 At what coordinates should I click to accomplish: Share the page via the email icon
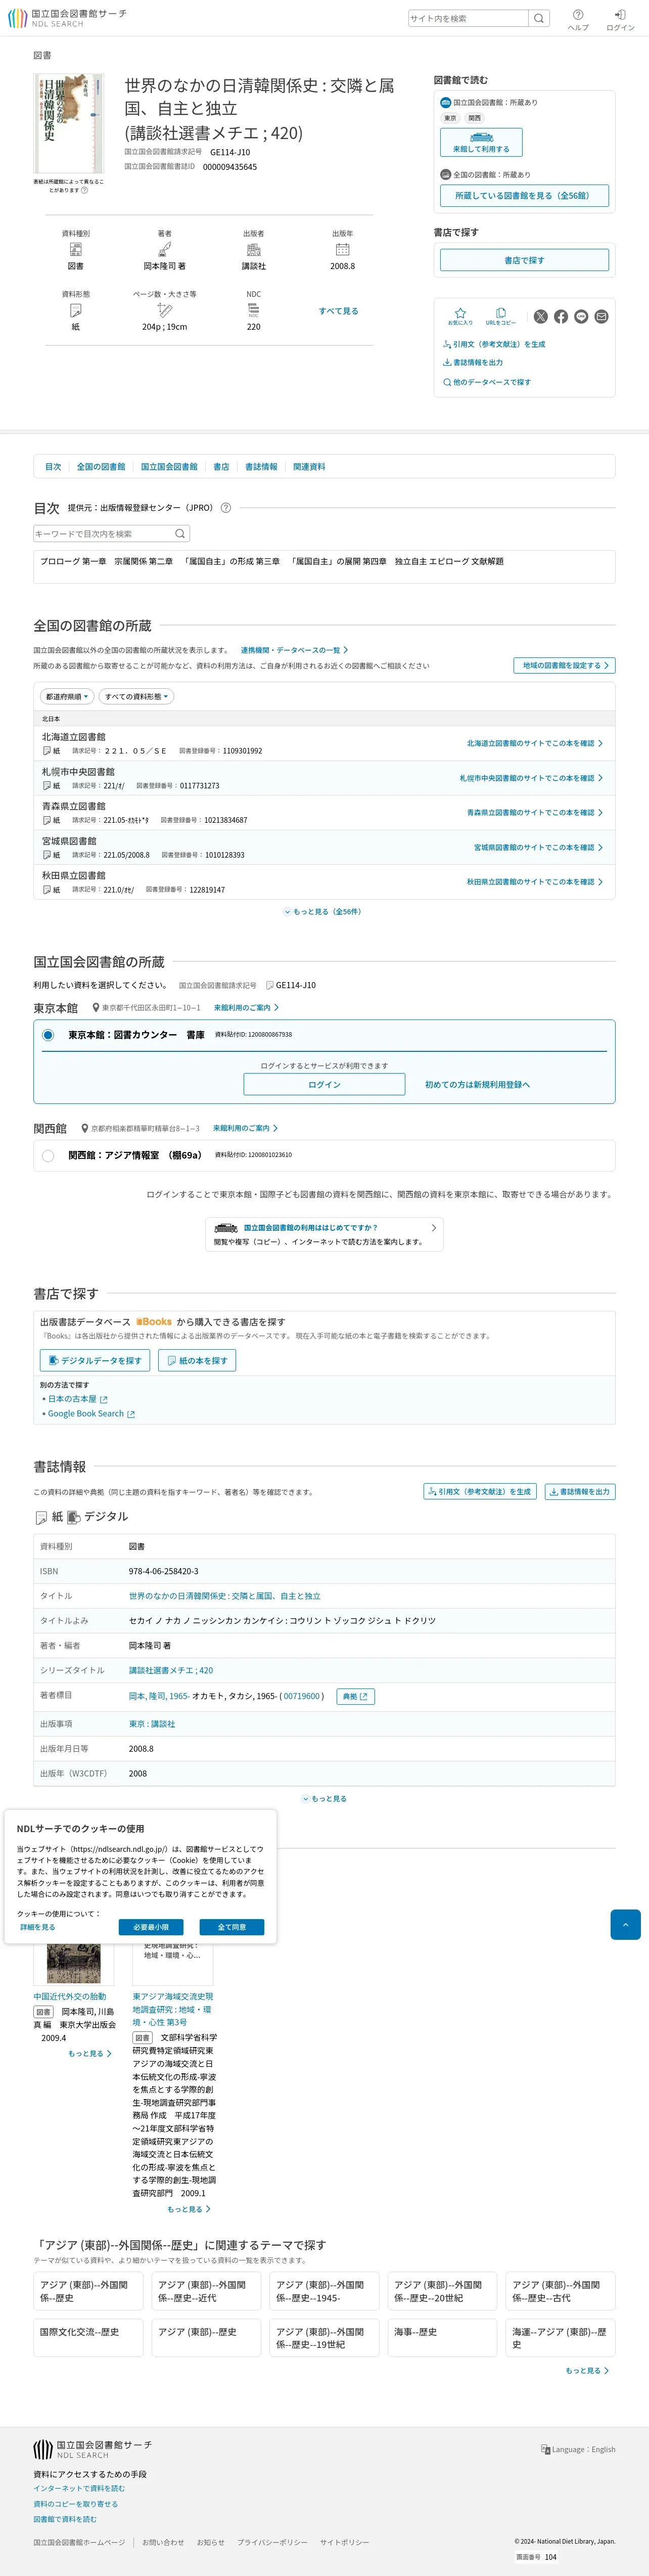[601, 316]
